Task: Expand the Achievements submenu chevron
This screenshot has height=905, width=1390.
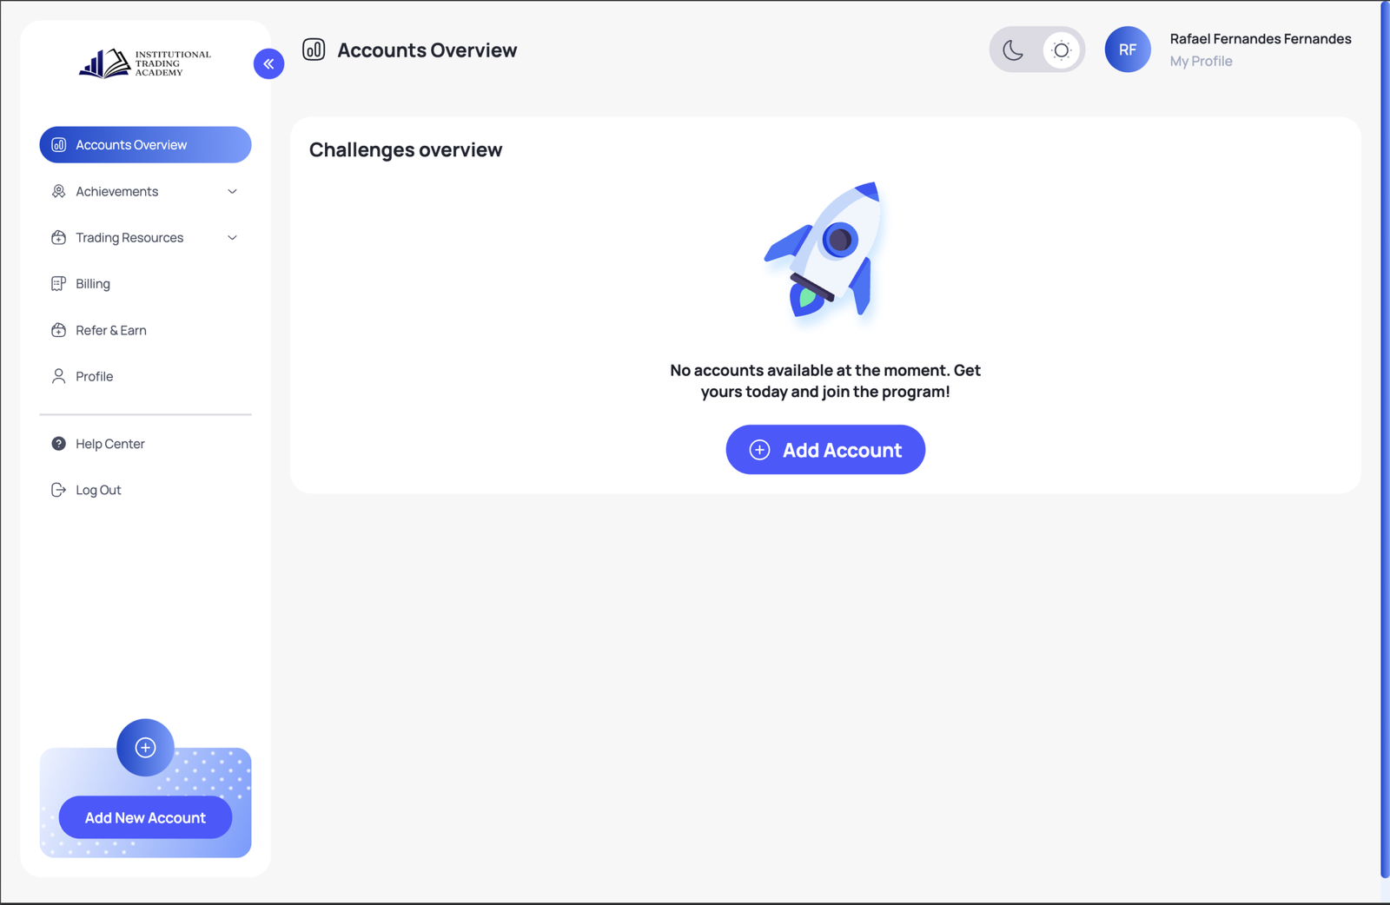Action: click(x=232, y=192)
